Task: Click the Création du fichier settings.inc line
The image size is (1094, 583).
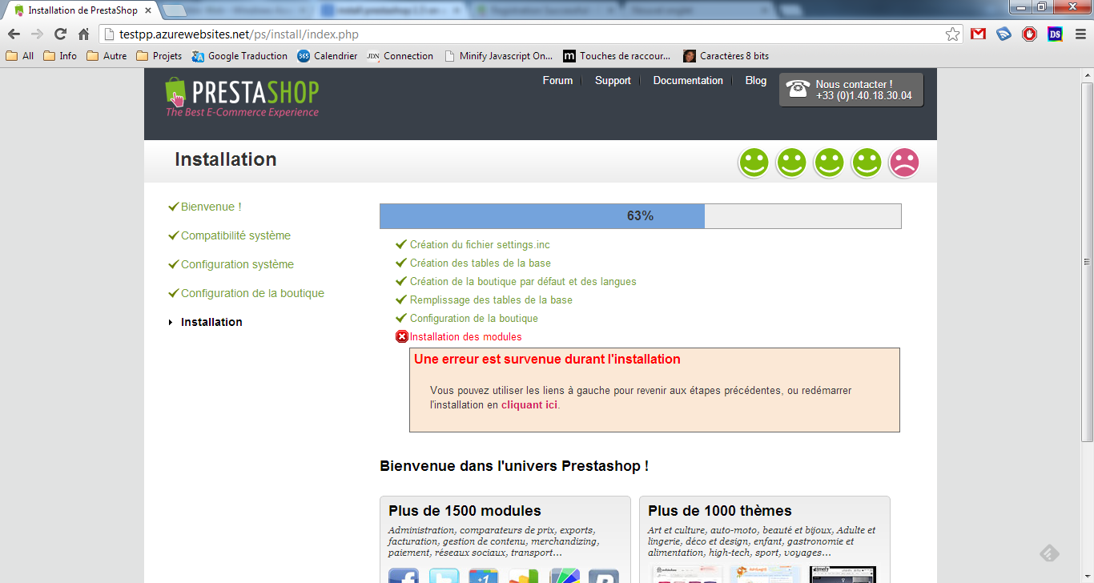Action: [x=480, y=245]
